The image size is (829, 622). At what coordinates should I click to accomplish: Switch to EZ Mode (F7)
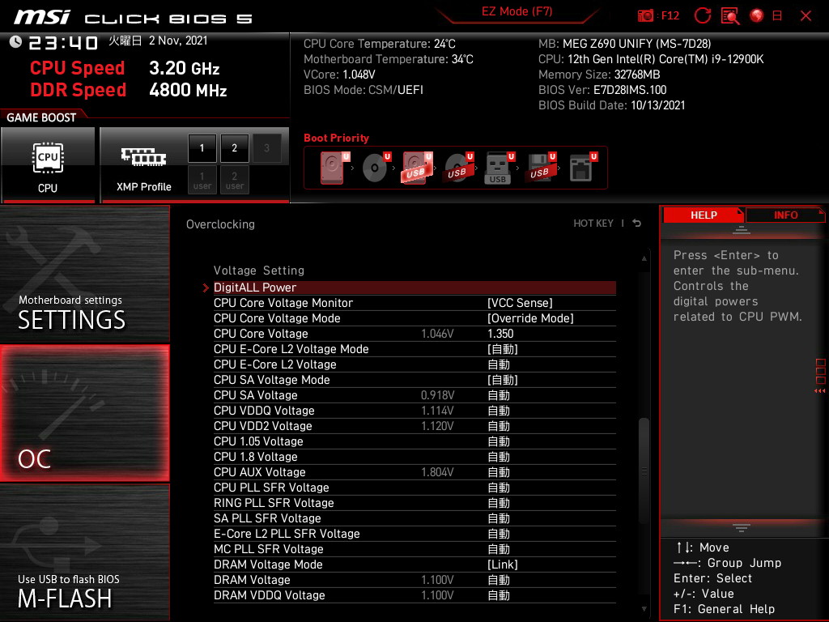tap(517, 11)
